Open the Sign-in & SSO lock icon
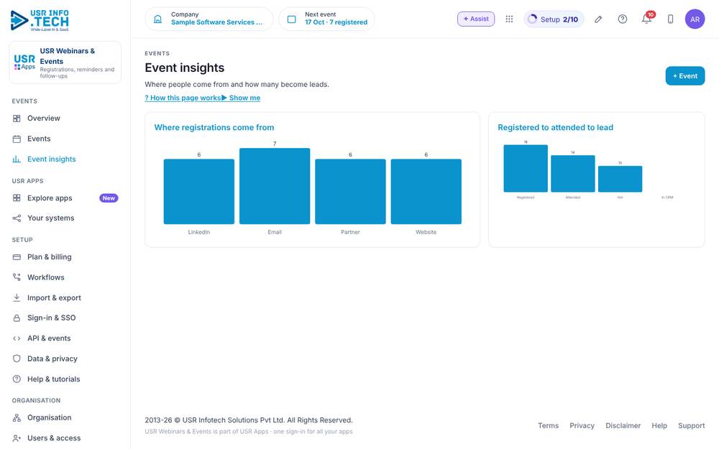The height and width of the screenshot is (449, 719). tap(17, 318)
